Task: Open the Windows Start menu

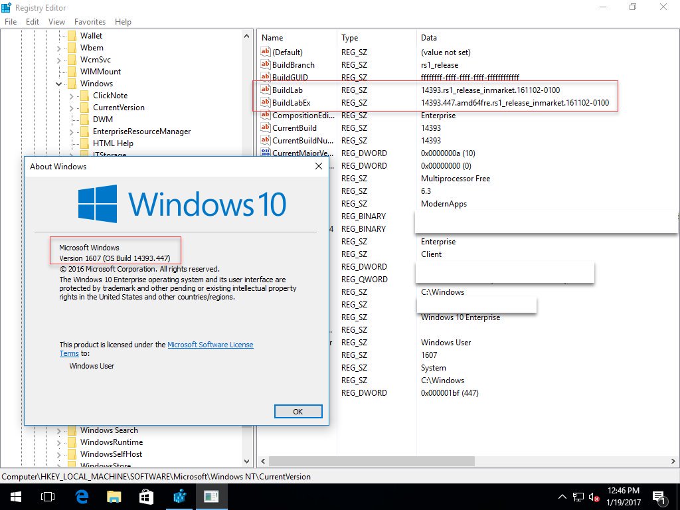Action: (16, 497)
